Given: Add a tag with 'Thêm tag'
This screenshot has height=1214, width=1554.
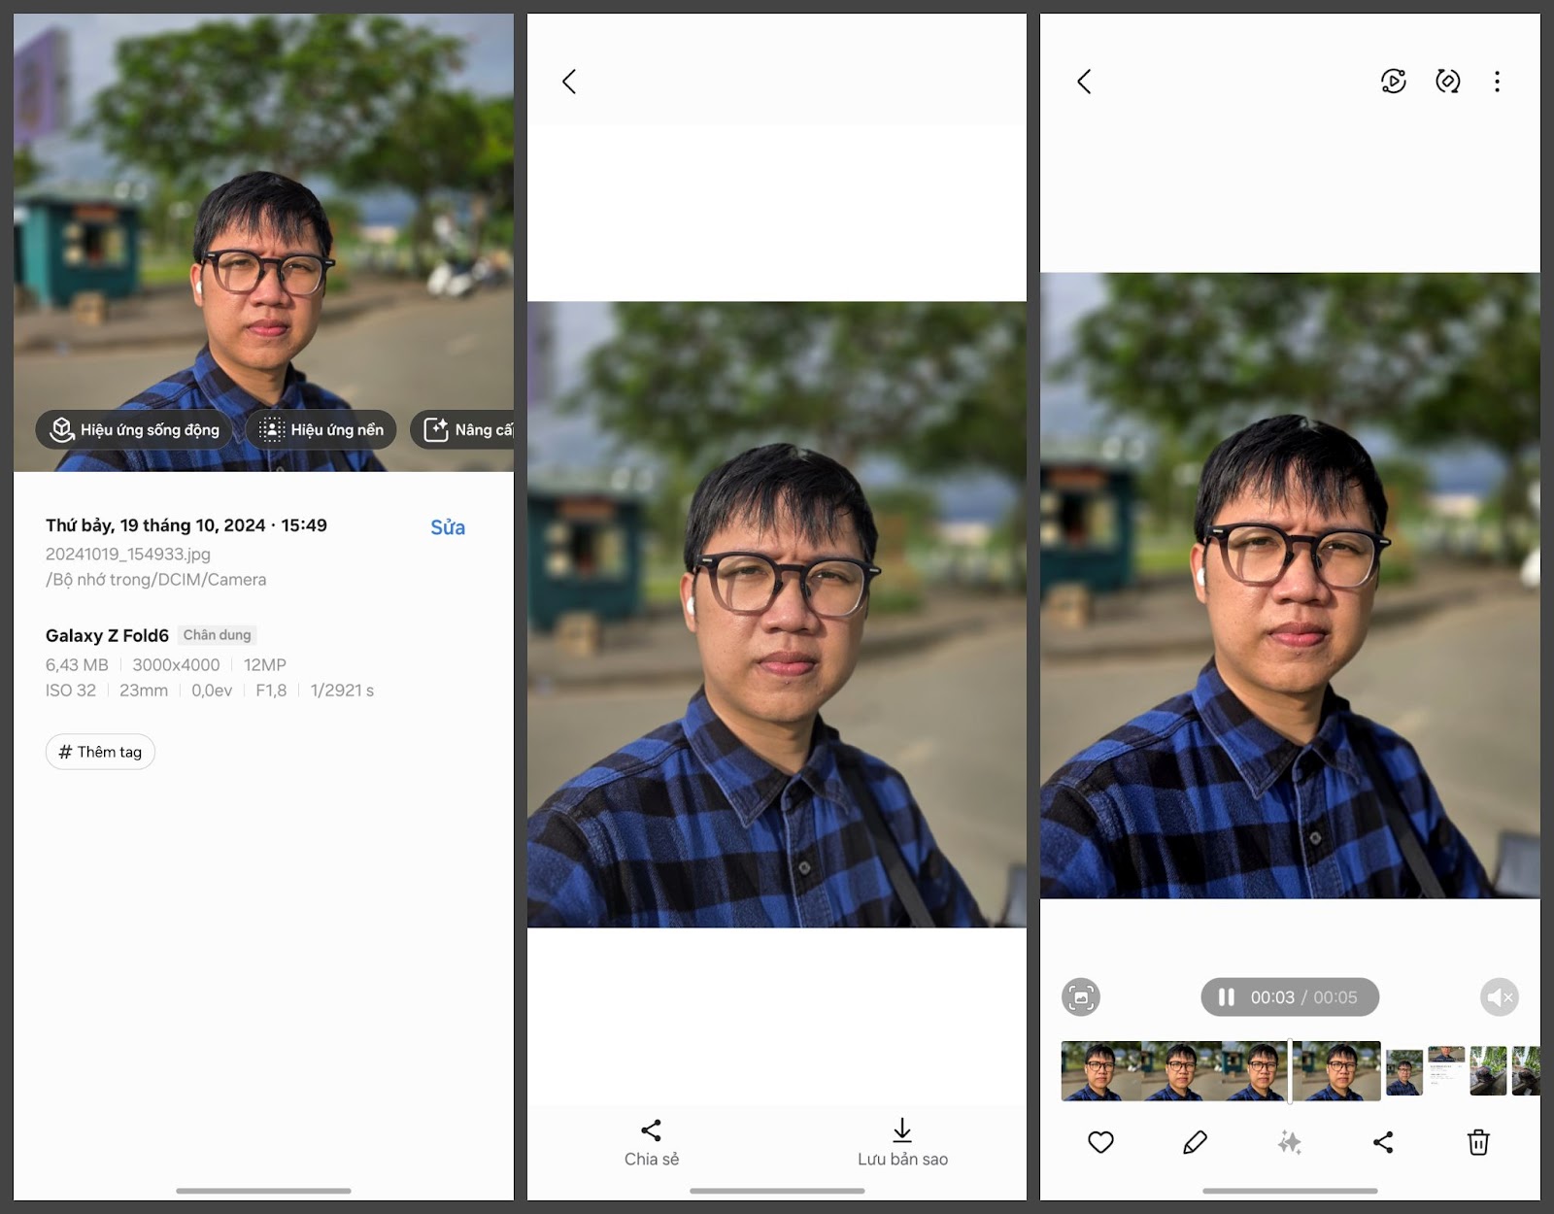Looking at the screenshot, I should [100, 752].
